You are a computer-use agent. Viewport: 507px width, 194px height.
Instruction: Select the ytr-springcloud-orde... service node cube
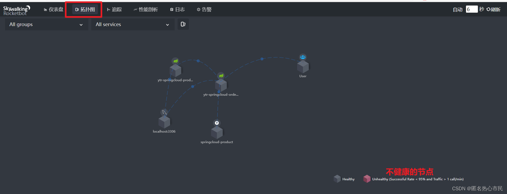tap(221, 85)
